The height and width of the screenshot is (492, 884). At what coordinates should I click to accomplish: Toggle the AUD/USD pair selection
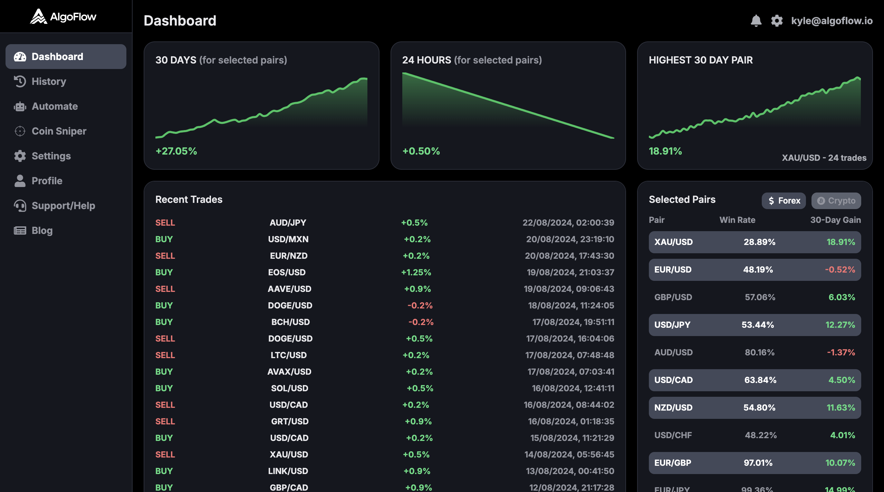tap(755, 353)
